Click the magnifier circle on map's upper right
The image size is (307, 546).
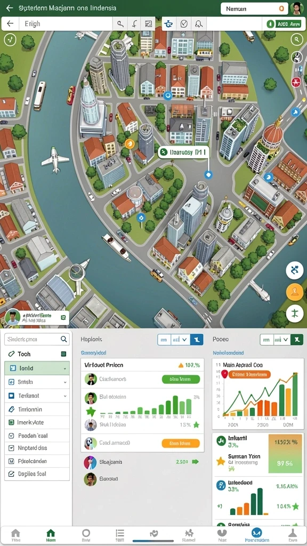point(297,39)
